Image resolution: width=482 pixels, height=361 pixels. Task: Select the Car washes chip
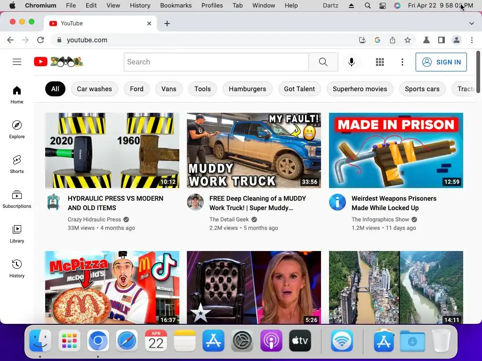pyautogui.click(x=94, y=89)
